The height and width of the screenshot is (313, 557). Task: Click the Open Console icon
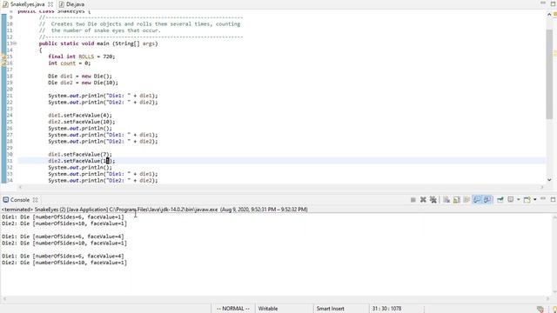527,200
